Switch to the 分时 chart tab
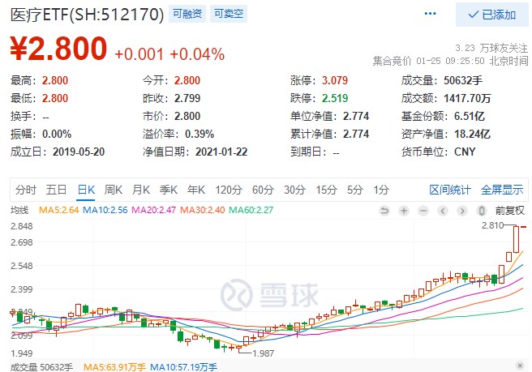 pyautogui.click(x=26, y=190)
